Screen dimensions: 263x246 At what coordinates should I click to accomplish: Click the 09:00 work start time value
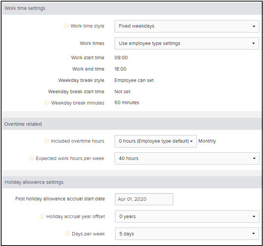pyautogui.click(x=121, y=58)
